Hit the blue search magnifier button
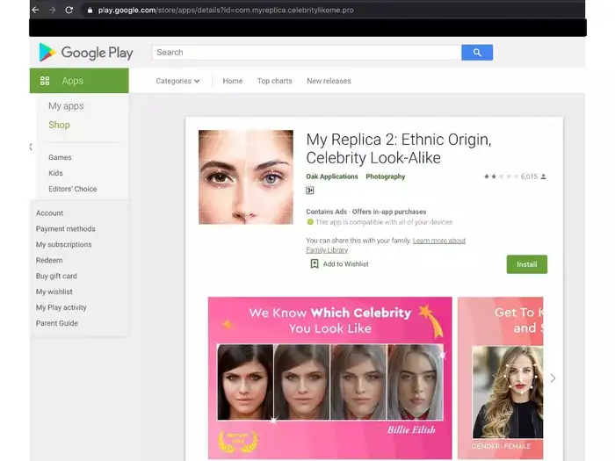The width and height of the screenshot is (615, 461). pyautogui.click(x=477, y=53)
